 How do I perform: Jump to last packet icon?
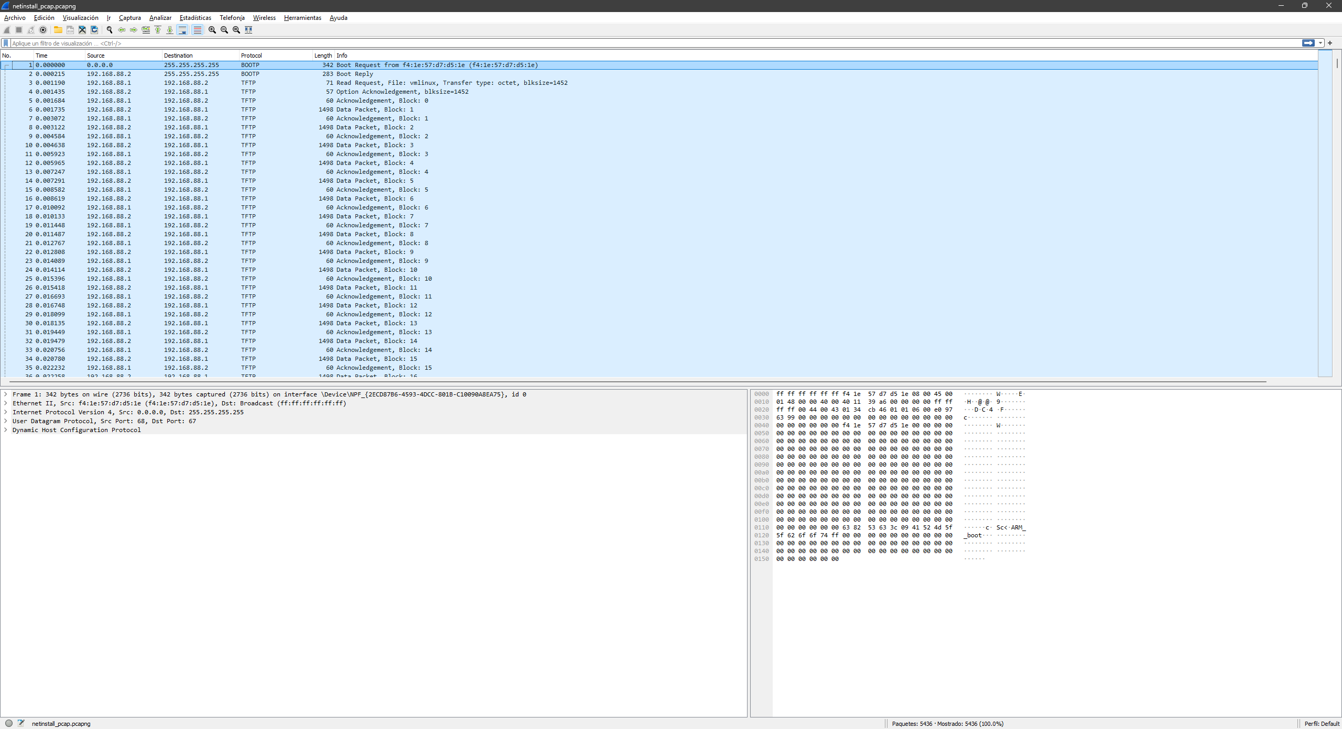click(170, 30)
